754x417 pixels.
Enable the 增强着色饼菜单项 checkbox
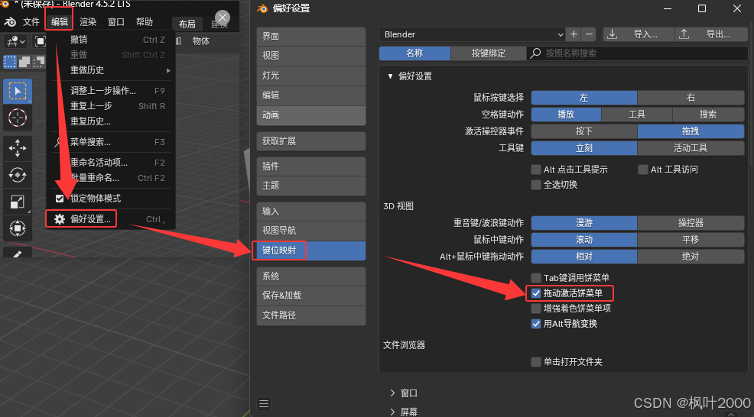coord(536,309)
